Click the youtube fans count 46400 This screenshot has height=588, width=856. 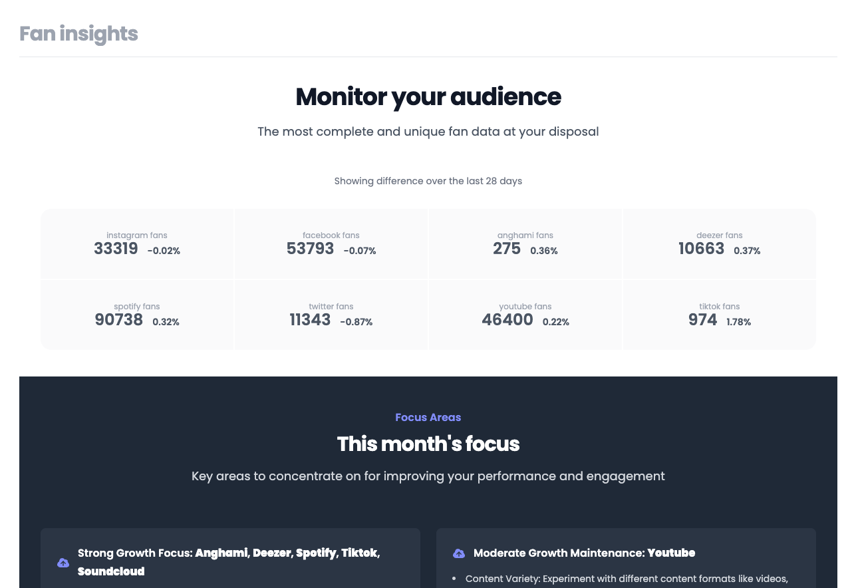click(507, 320)
